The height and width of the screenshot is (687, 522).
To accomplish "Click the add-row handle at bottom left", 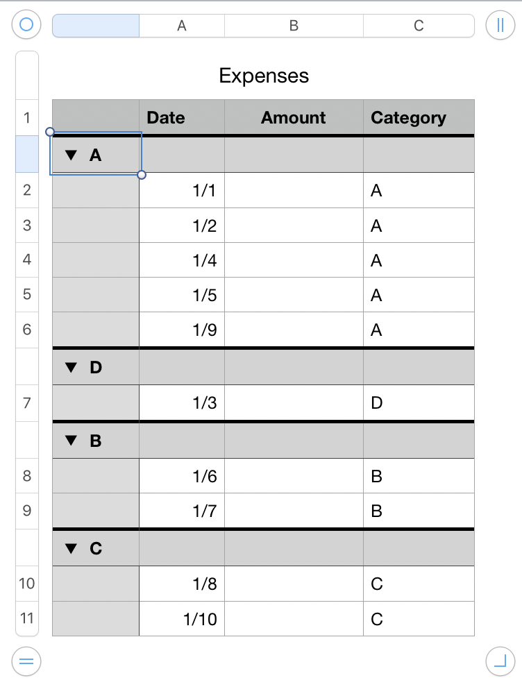I will click(x=26, y=661).
